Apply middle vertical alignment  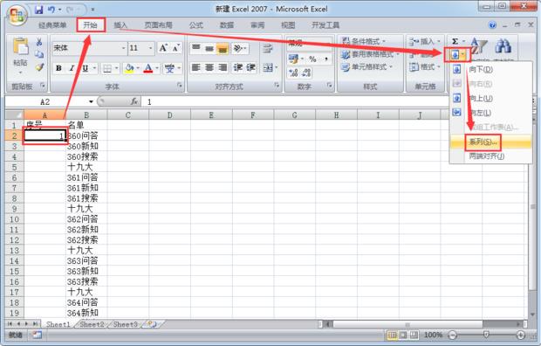pos(209,48)
